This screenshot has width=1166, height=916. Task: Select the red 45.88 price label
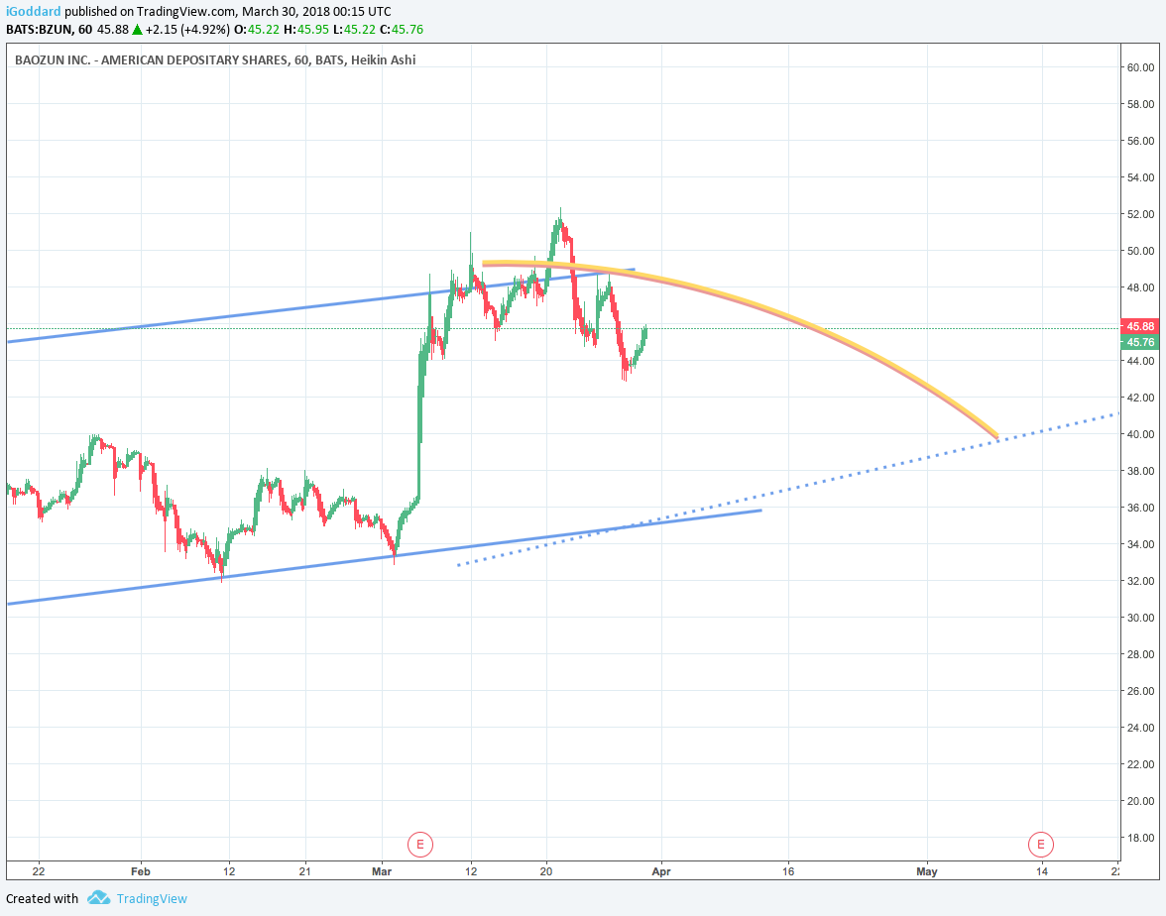[x=1139, y=326]
